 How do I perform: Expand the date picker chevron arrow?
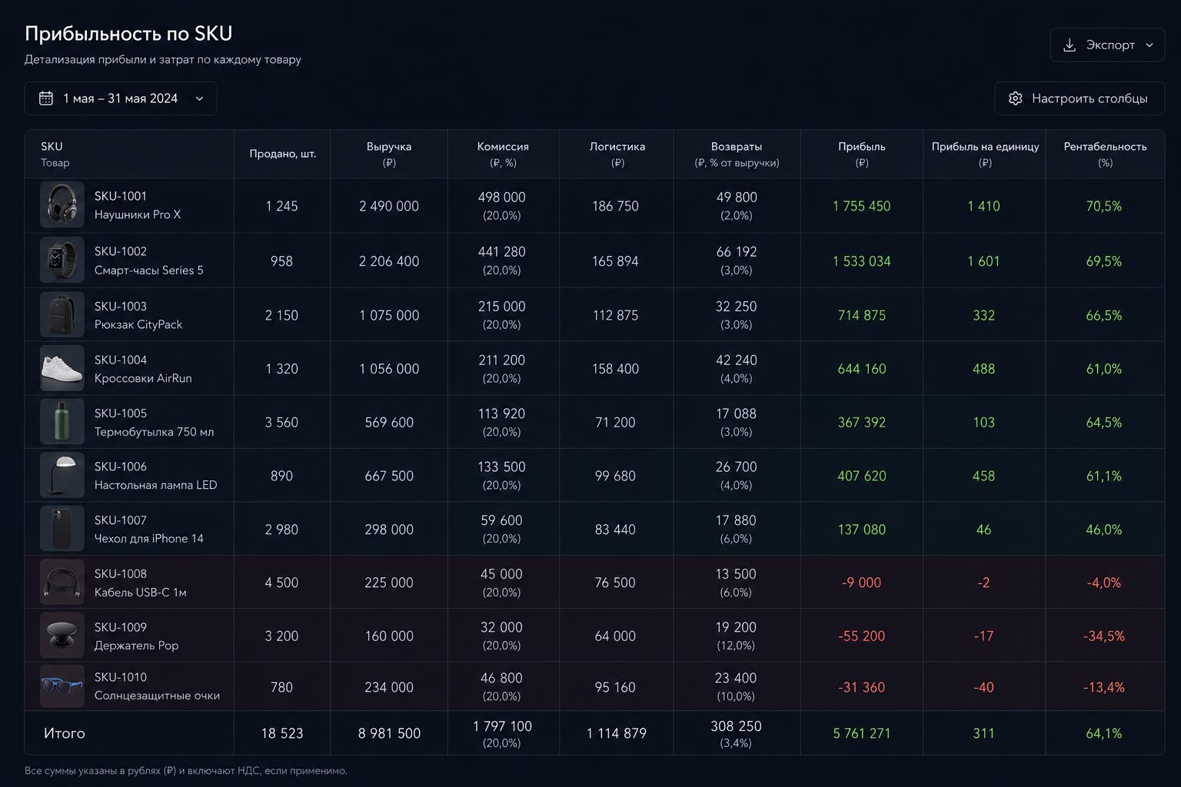point(199,98)
